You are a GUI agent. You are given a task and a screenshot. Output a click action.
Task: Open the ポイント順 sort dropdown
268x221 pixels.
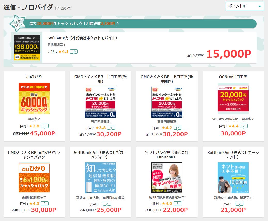pyautogui.click(x=245, y=6)
